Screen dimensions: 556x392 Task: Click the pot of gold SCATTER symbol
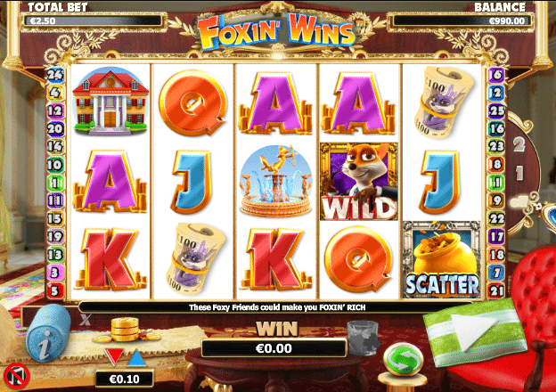click(442, 260)
